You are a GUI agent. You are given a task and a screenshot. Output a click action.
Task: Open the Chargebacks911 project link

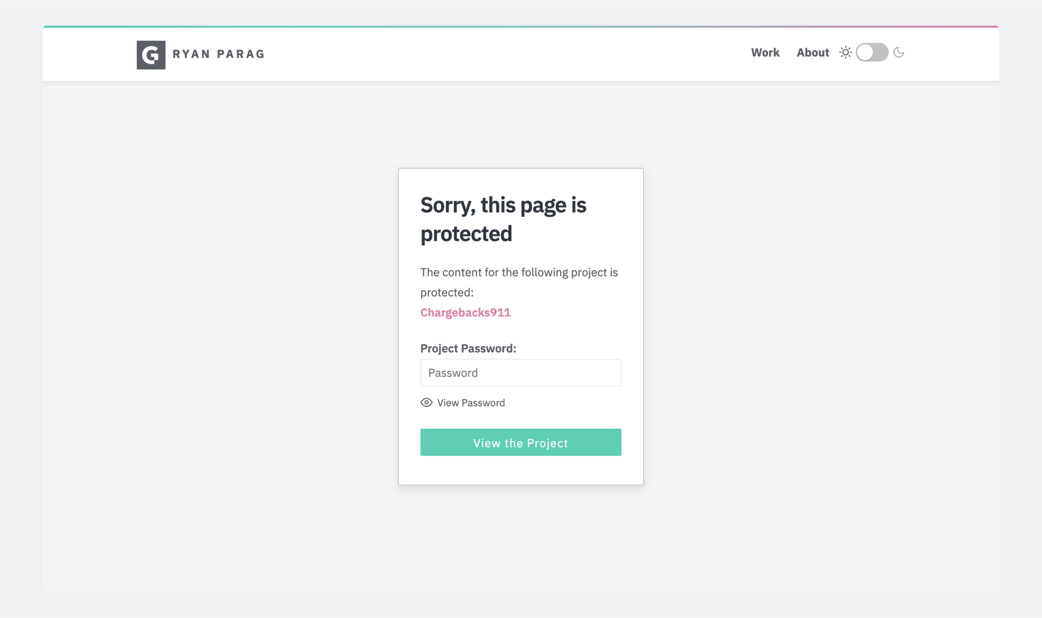click(465, 312)
